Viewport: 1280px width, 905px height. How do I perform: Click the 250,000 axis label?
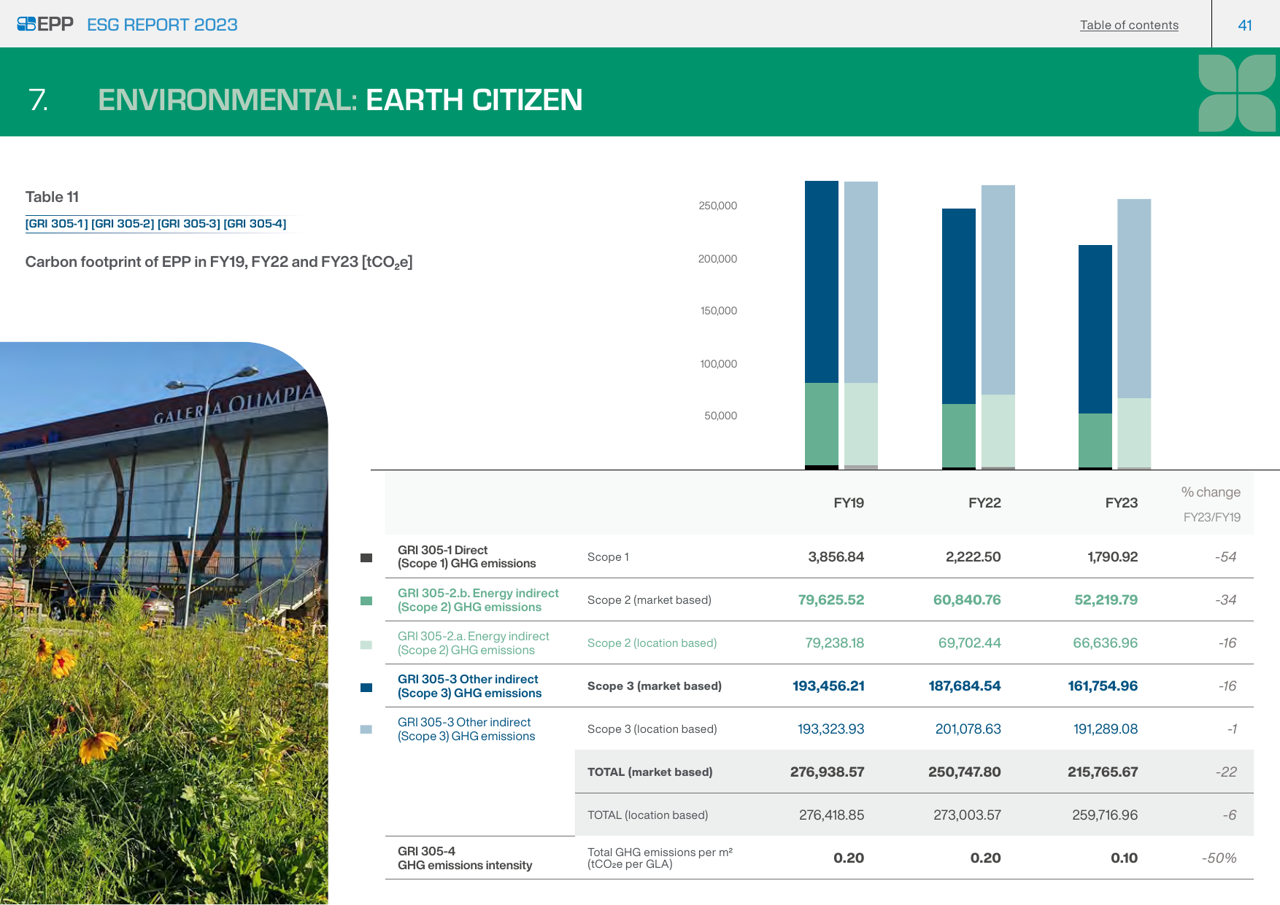717,206
